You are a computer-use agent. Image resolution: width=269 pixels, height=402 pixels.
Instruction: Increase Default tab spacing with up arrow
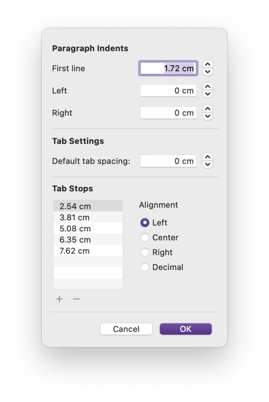(208, 157)
